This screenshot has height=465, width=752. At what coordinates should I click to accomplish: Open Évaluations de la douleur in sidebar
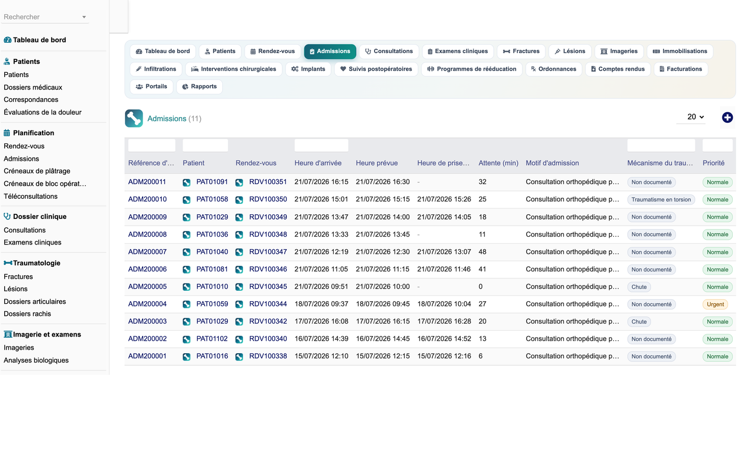(x=43, y=112)
